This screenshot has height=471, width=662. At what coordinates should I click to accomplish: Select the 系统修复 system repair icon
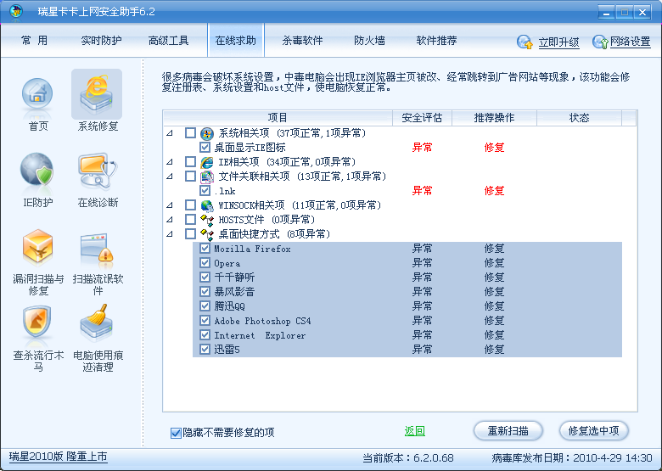[97, 95]
